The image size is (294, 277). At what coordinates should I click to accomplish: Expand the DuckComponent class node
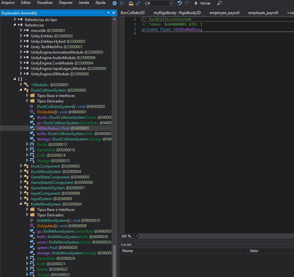coord(21,166)
